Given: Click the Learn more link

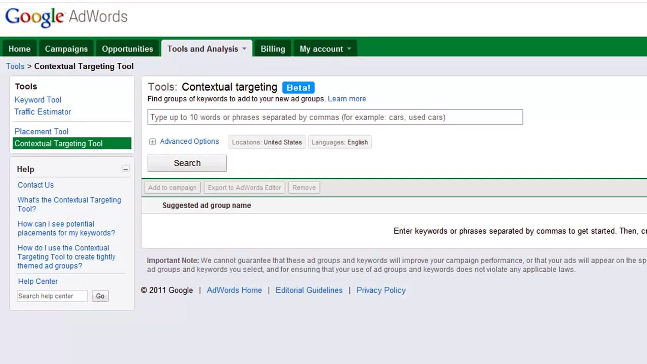Looking at the screenshot, I should pos(347,99).
